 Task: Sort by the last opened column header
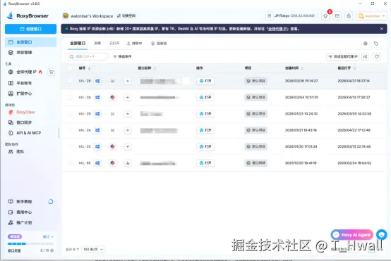347,68
